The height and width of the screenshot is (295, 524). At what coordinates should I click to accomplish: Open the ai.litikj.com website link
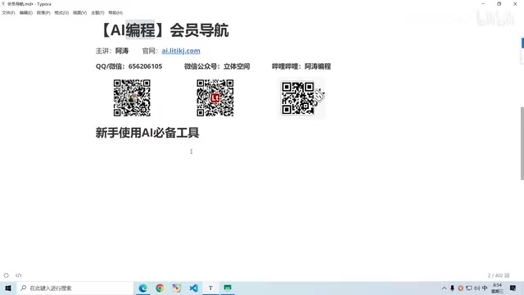click(181, 51)
